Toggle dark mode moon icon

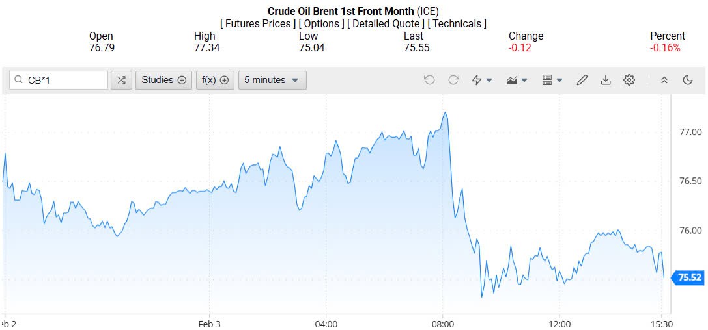pyautogui.click(x=688, y=80)
